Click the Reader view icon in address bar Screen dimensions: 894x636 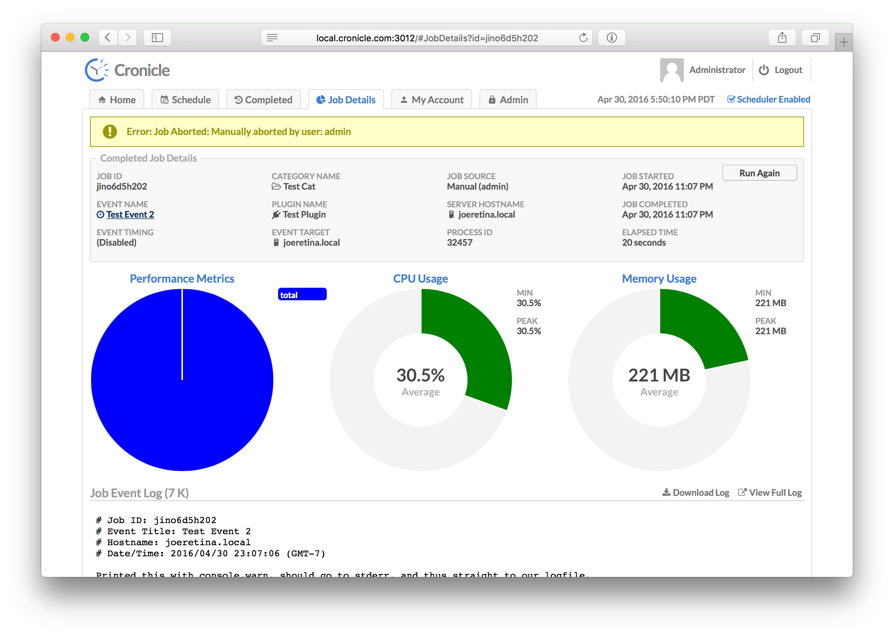coord(272,38)
